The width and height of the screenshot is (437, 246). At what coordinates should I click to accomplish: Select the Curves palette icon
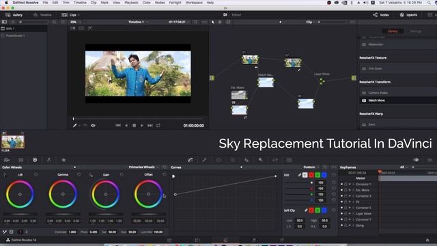[191, 160]
